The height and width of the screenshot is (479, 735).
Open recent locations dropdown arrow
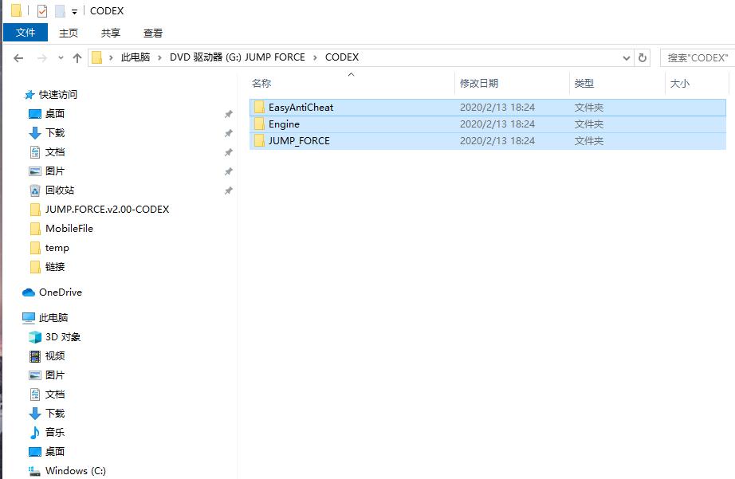[x=61, y=57]
